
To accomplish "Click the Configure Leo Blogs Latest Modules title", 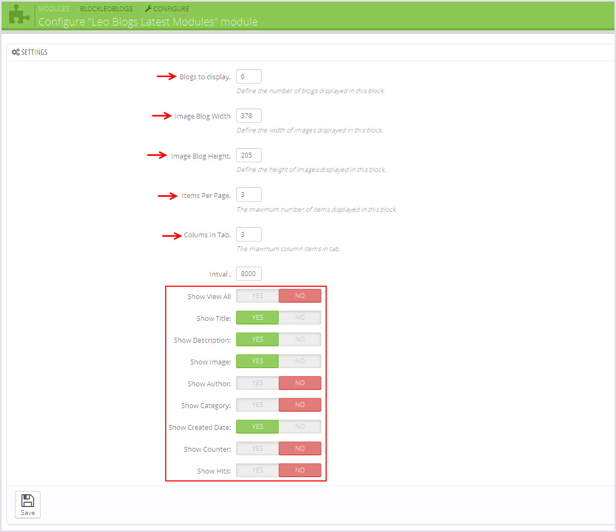I will [148, 22].
